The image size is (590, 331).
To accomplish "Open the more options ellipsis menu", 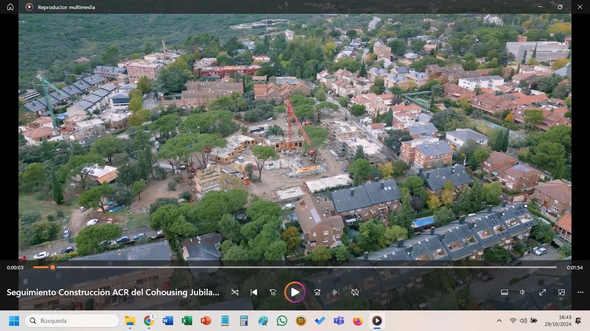I will click(x=580, y=292).
